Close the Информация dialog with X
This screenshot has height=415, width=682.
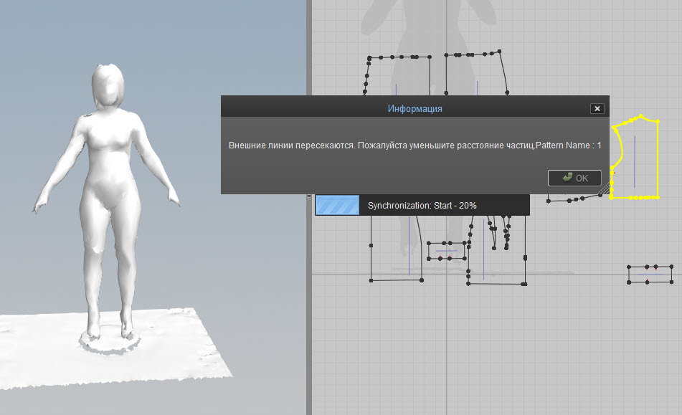[597, 109]
